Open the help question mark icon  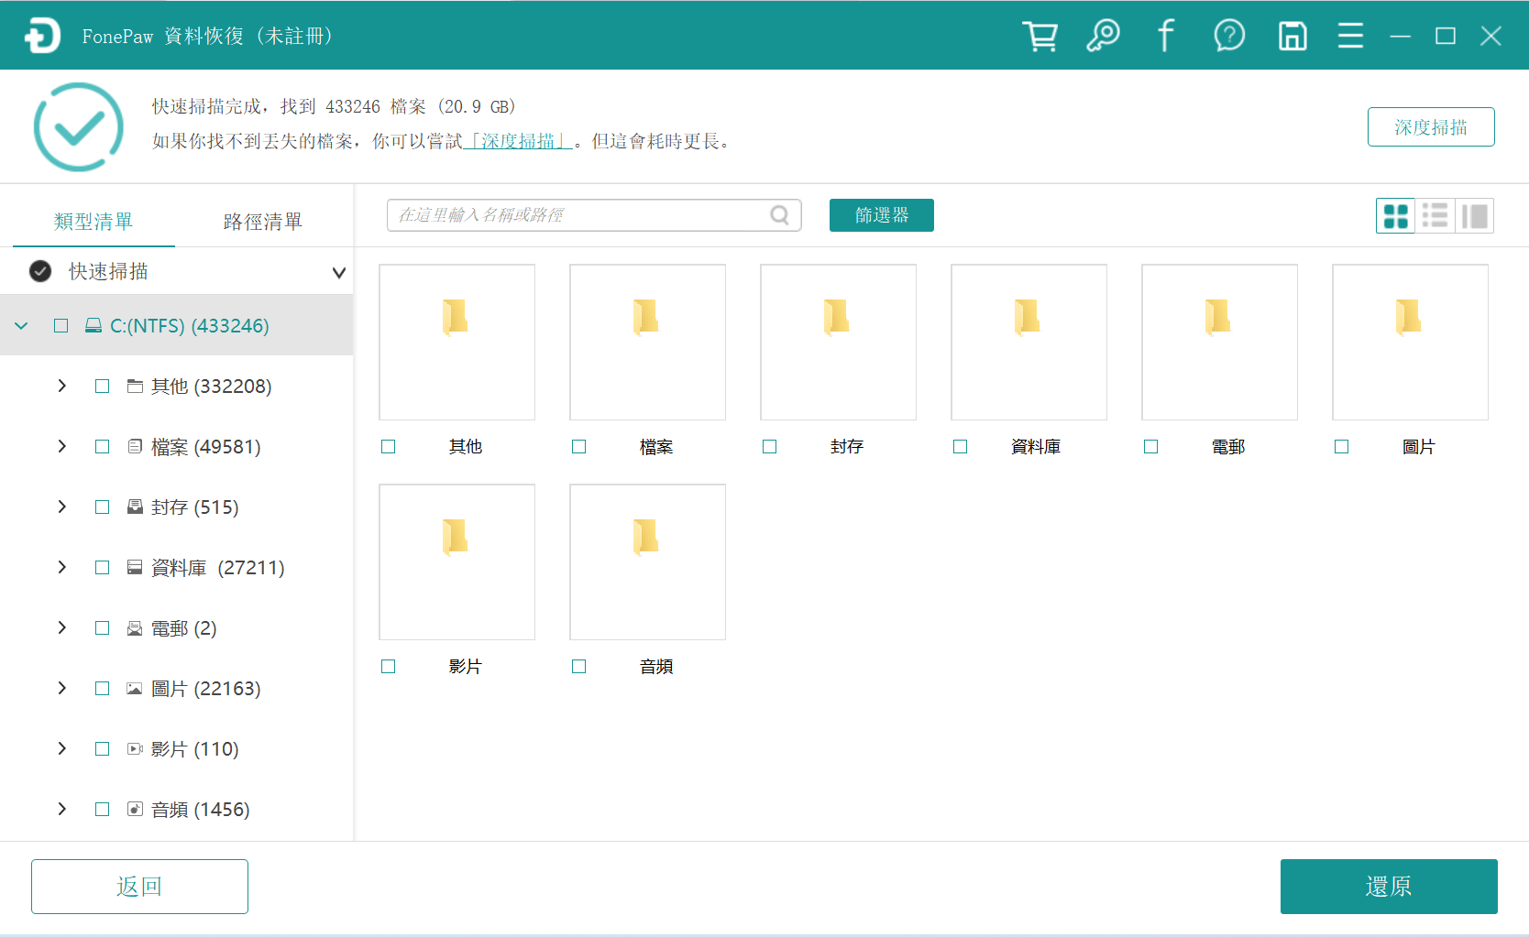click(x=1229, y=36)
